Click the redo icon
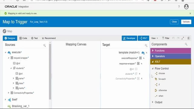The height and width of the screenshot is (109, 194). click(x=178, y=38)
